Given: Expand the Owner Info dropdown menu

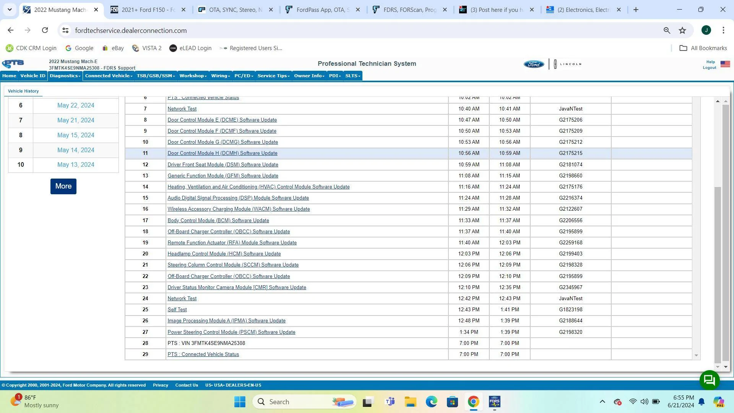Looking at the screenshot, I should pos(309,76).
